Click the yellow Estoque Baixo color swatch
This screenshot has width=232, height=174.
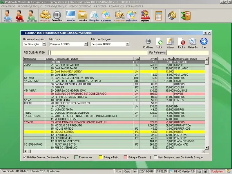click(101, 157)
